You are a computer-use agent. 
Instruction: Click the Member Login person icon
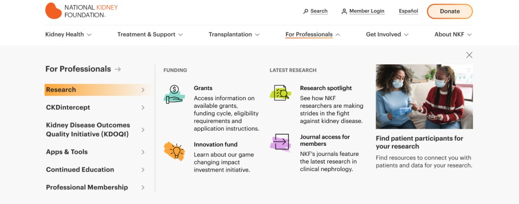click(x=344, y=11)
